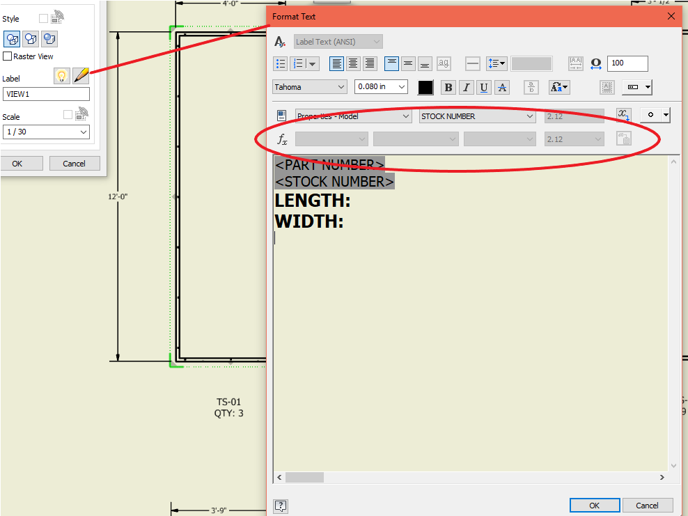Underline the selected text
Viewport: 688px width, 516px height.
pos(483,87)
